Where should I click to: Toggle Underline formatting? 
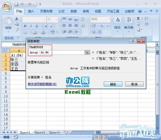tap(37, 26)
